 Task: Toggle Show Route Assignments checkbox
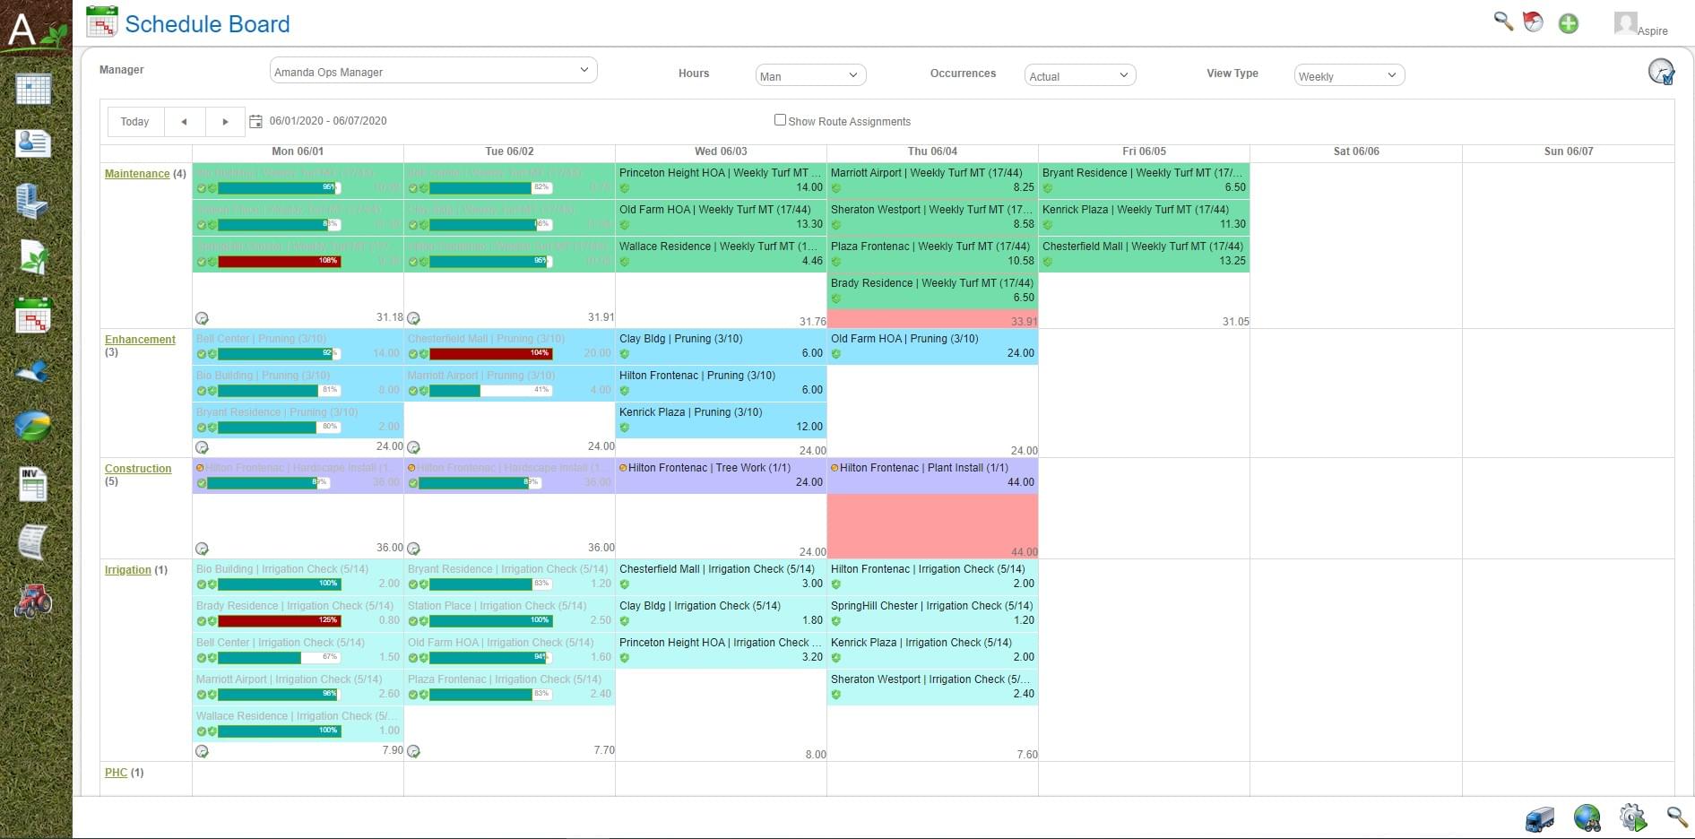780,120
